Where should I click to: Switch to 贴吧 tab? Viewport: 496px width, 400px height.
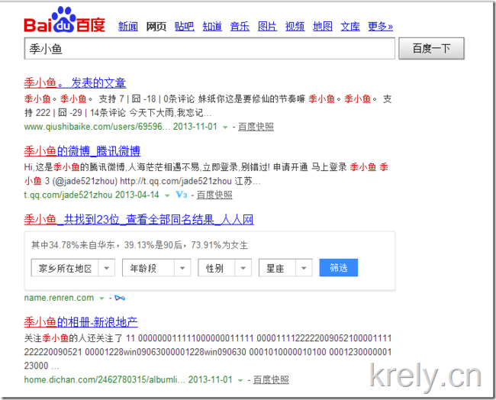tap(184, 26)
